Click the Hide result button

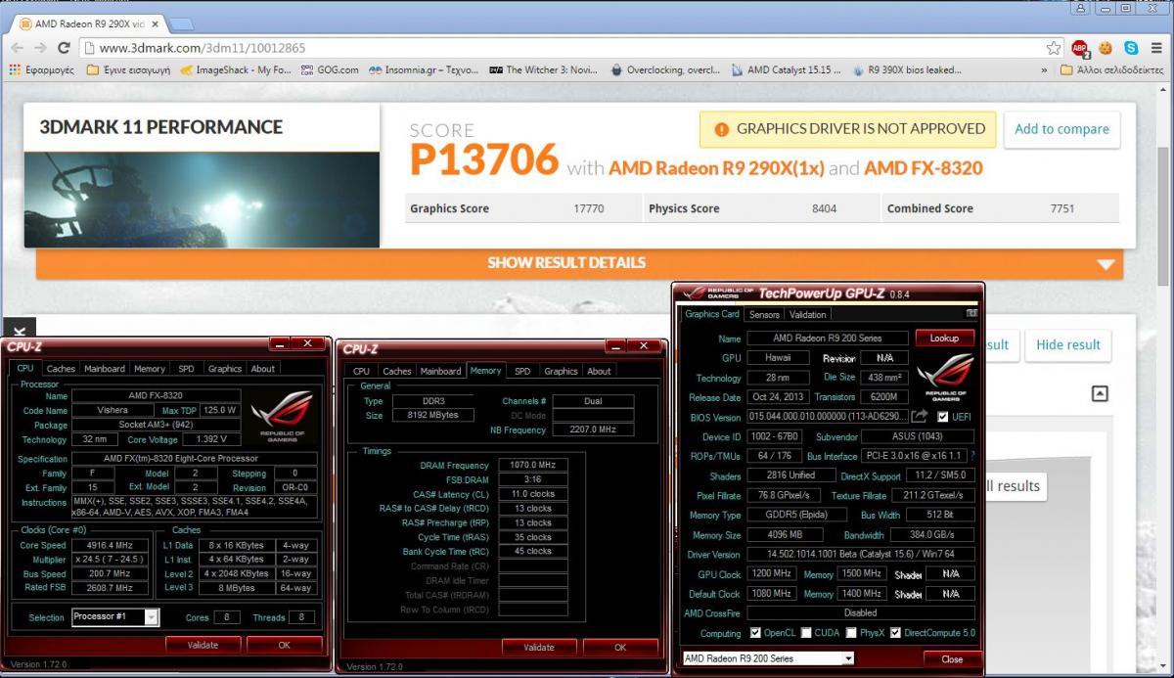[x=1068, y=344]
